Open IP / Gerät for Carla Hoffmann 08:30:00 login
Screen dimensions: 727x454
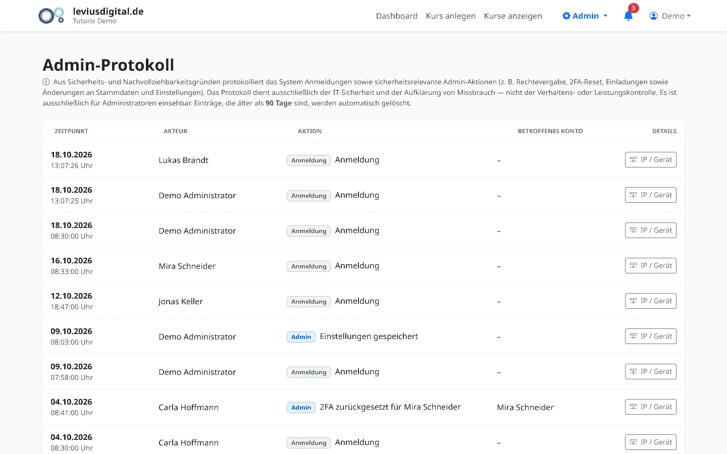click(x=651, y=442)
